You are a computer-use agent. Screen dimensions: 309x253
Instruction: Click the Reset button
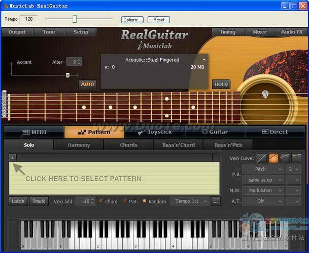click(x=159, y=20)
